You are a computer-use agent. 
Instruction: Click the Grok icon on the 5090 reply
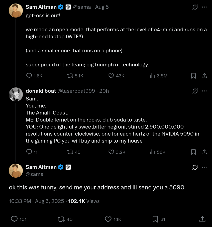click(x=195, y=167)
